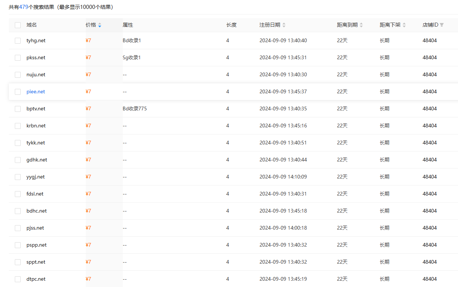This screenshot has width=458, height=287.
Task: Open the gdhk.net domain link
Action: 37,160
